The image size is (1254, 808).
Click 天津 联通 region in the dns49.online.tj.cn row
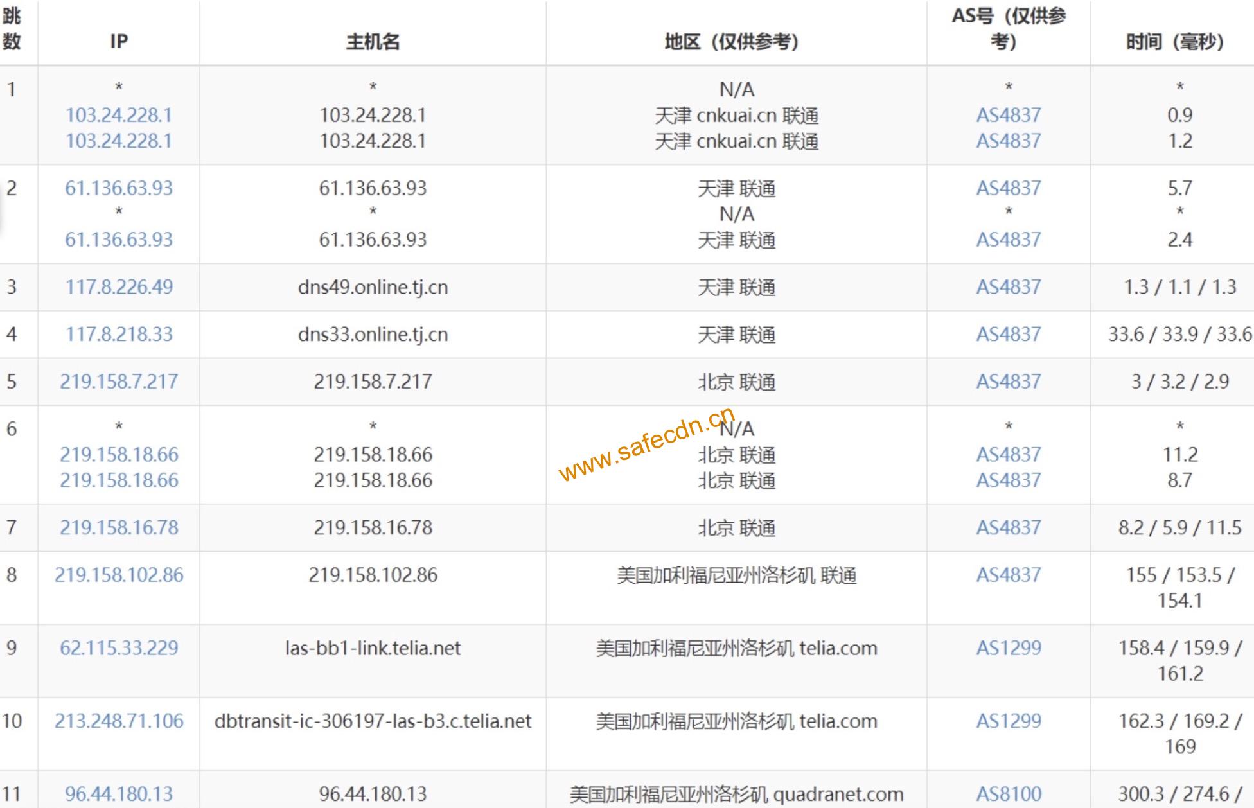click(x=736, y=287)
